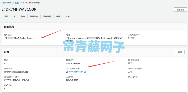Click the 部署 status text
Screen dimensions: 188x93
pyautogui.click(x=133, y=38)
